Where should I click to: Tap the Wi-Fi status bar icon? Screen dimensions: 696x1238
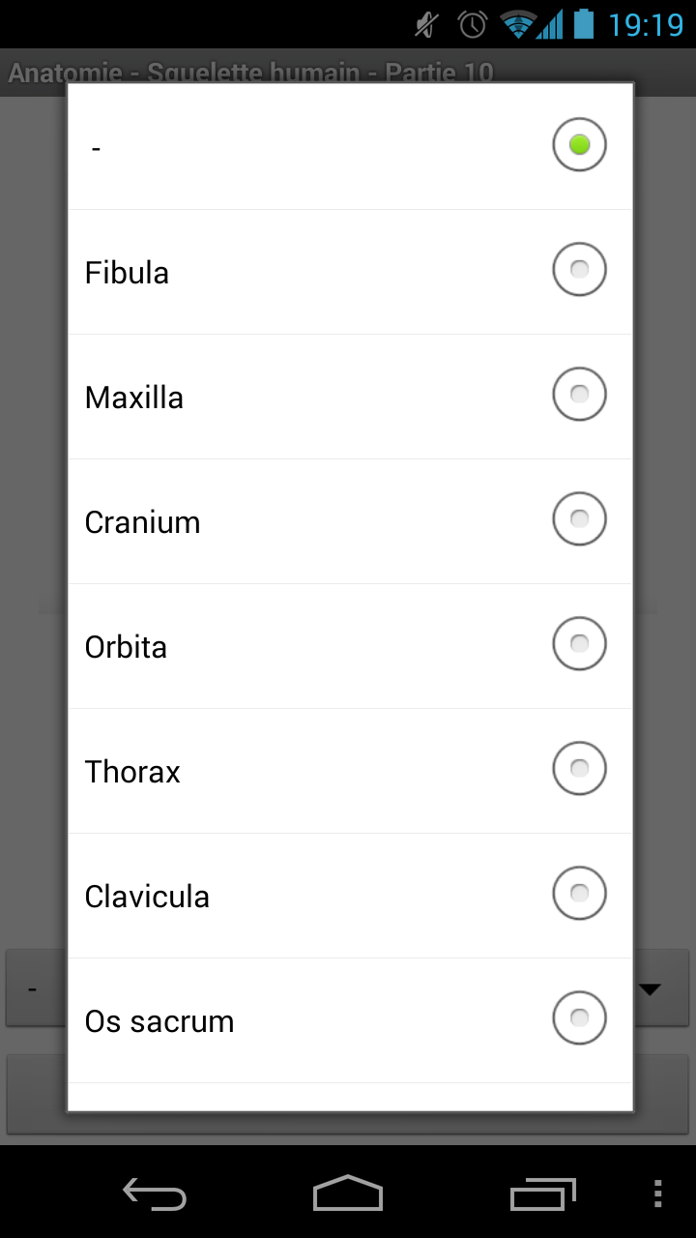(518, 24)
